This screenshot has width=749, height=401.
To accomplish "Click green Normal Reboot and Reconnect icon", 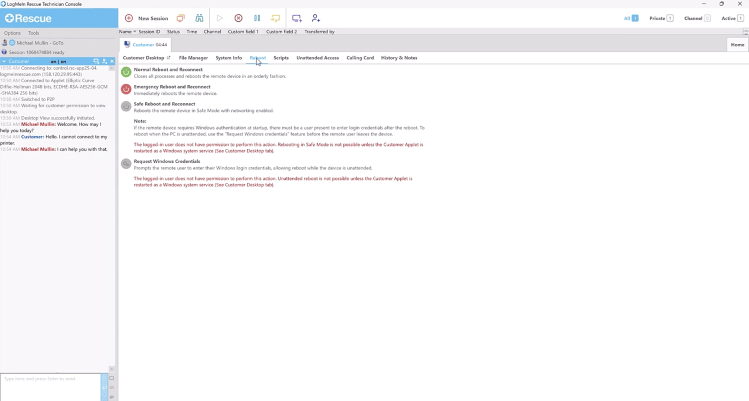I will [x=126, y=72].
